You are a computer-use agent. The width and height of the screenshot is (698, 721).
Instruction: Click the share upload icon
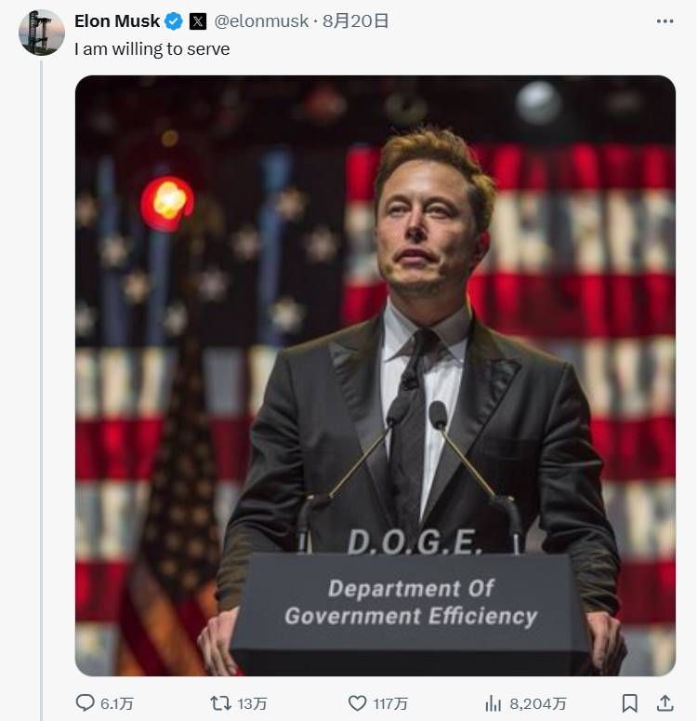[x=665, y=703]
